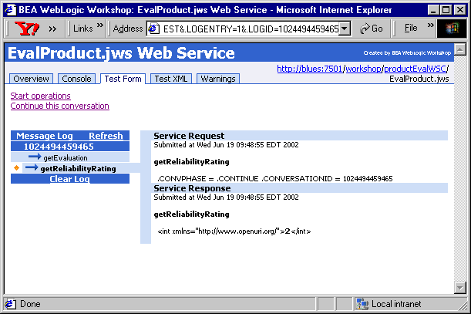Click the Service Response heading
Viewport: 471px width, 314px height.
click(192, 188)
